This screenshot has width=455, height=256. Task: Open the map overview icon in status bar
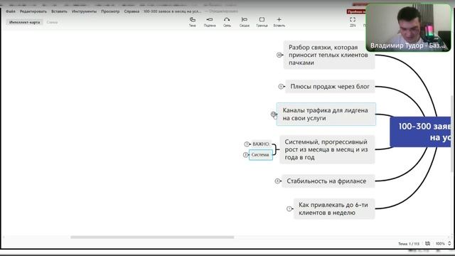427,243
